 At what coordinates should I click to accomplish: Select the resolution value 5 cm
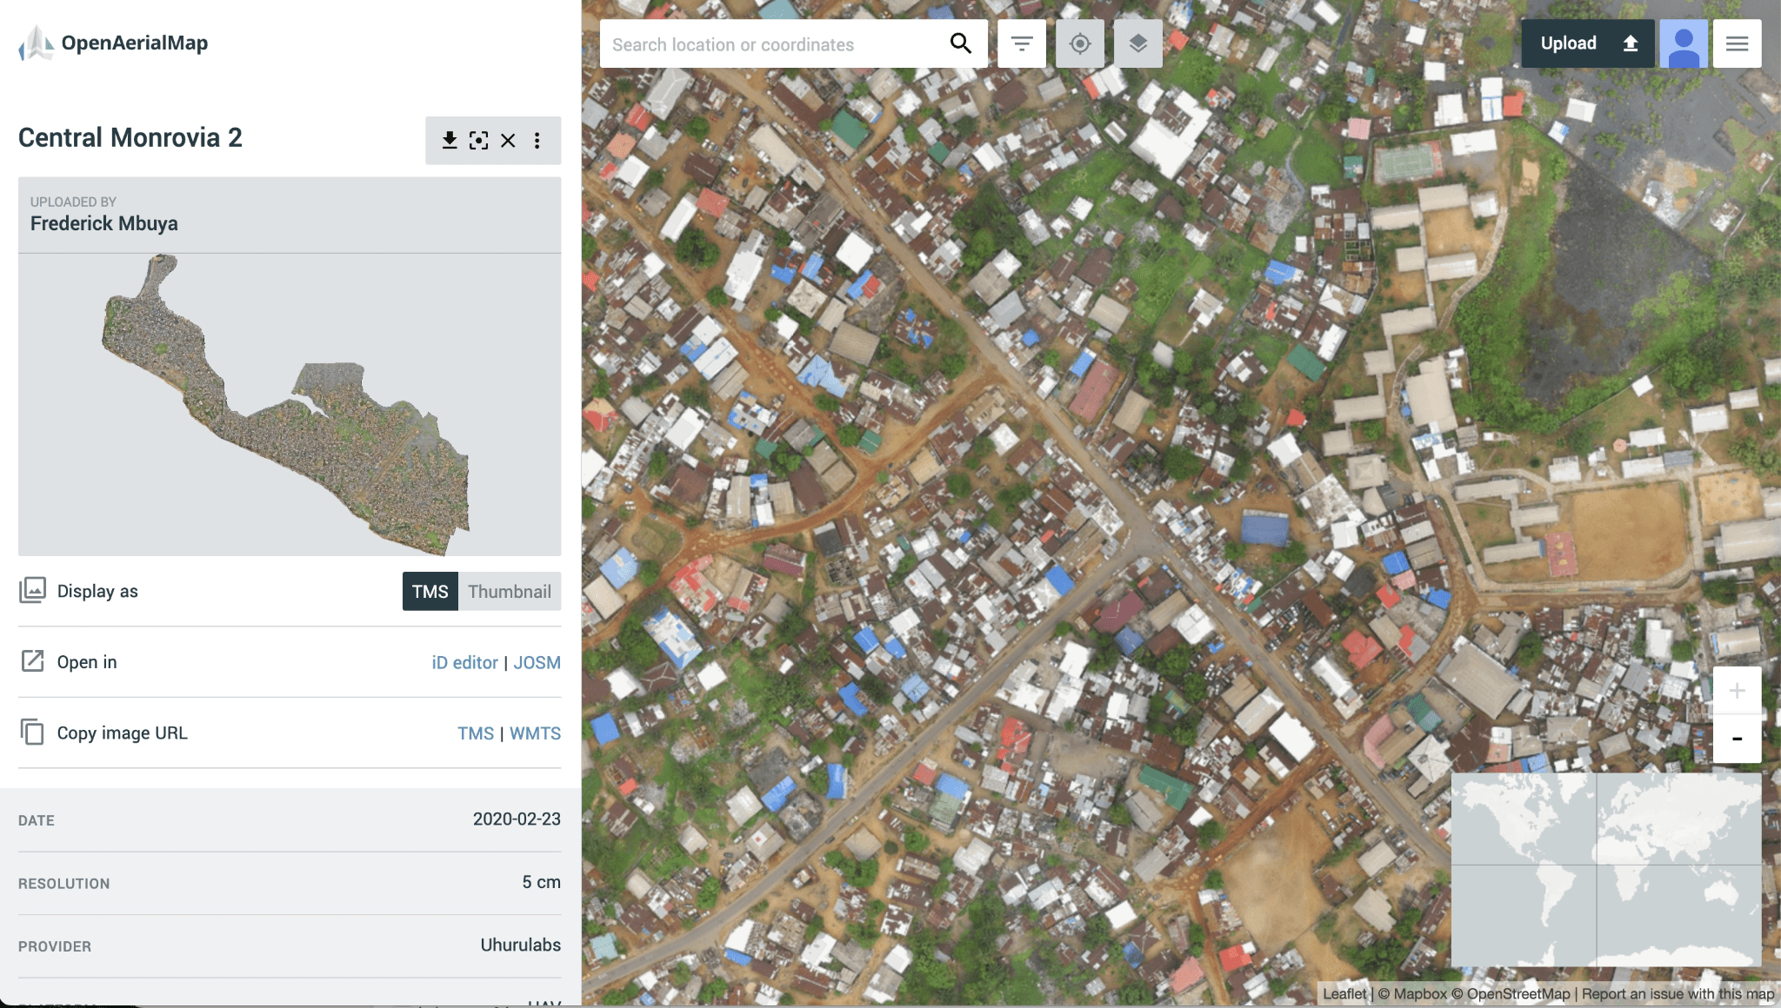tap(541, 882)
